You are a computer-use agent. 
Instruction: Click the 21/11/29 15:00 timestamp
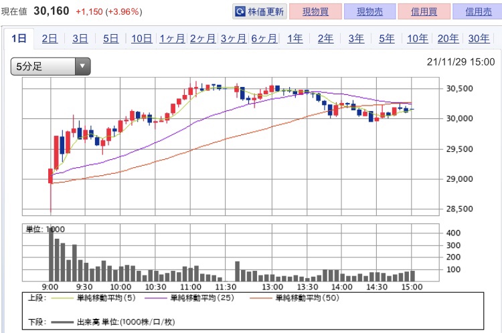461,62
